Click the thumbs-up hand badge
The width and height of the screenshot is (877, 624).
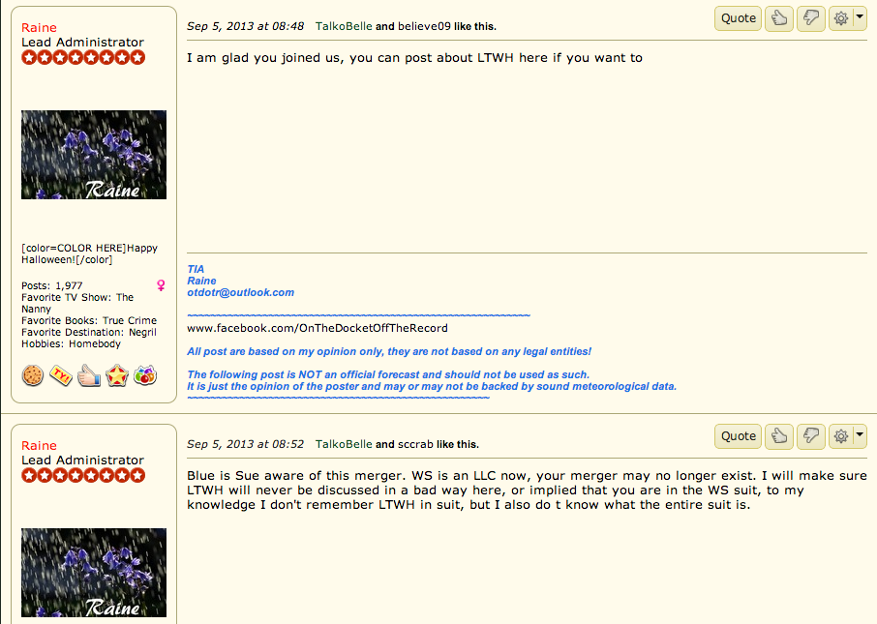tap(89, 375)
